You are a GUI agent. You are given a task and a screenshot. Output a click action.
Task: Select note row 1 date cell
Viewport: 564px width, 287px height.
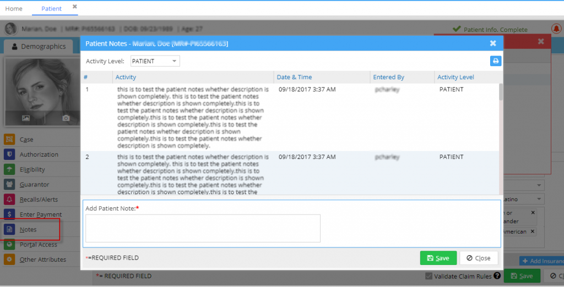click(x=307, y=90)
